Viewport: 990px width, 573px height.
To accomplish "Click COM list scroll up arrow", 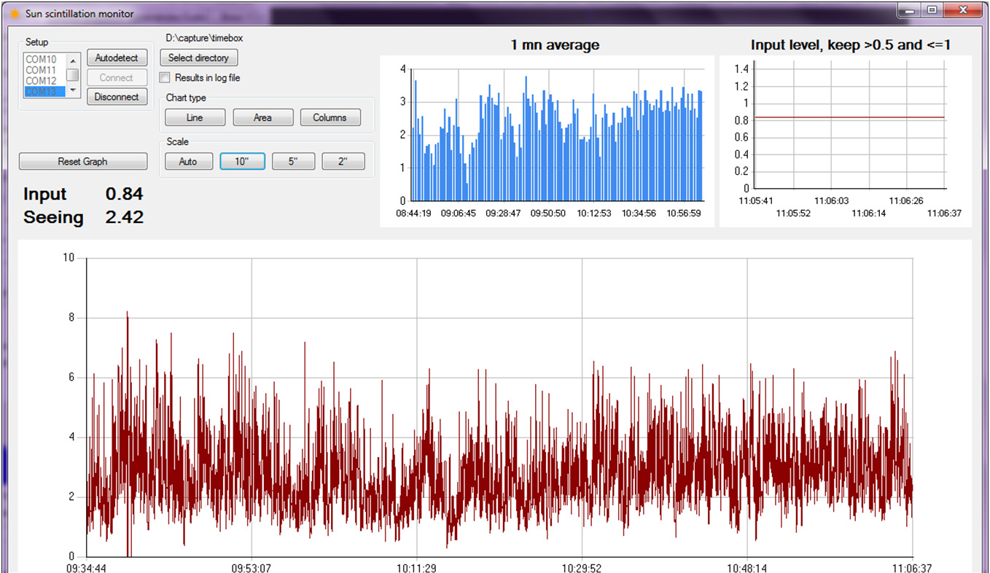I will pos(73,60).
